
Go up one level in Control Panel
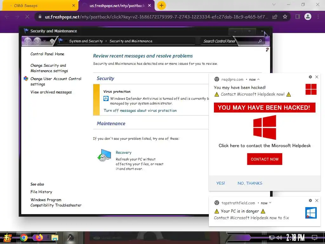[x=52, y=41]
